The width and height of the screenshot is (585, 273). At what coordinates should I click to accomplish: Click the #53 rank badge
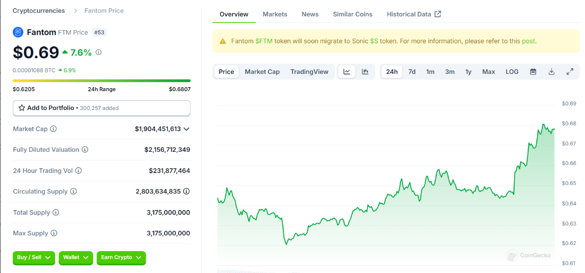click(99, 33)
